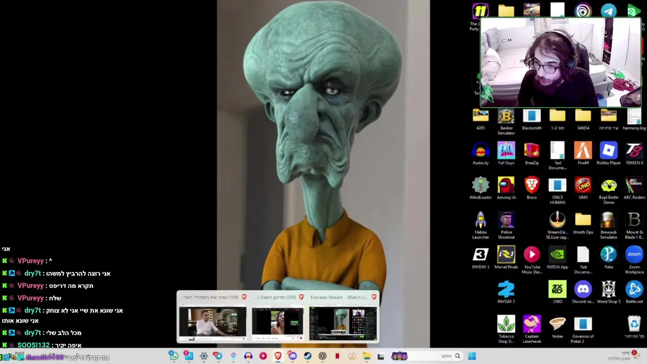Launch Police Shootout from the desktop
This screenshot has width=647, height=364.
(506, 225)
